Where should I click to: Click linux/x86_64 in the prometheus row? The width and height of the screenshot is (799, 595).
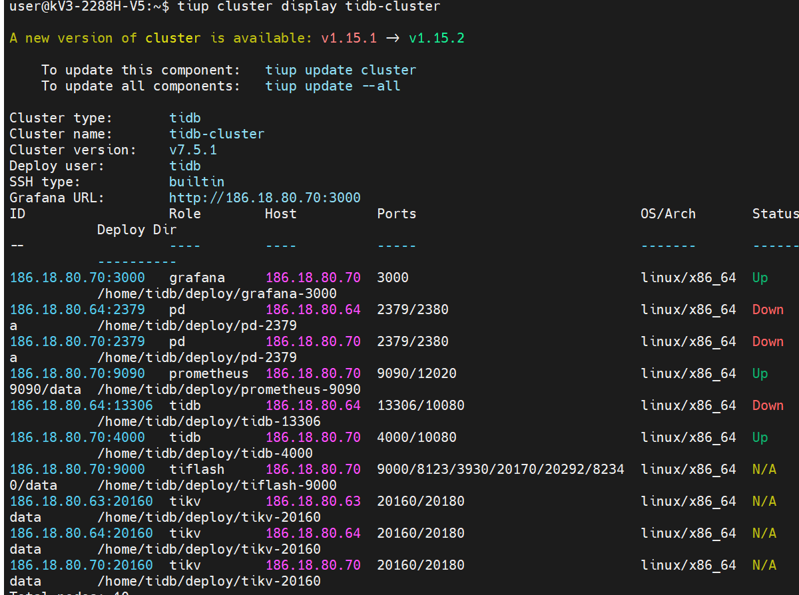(688, 373)
